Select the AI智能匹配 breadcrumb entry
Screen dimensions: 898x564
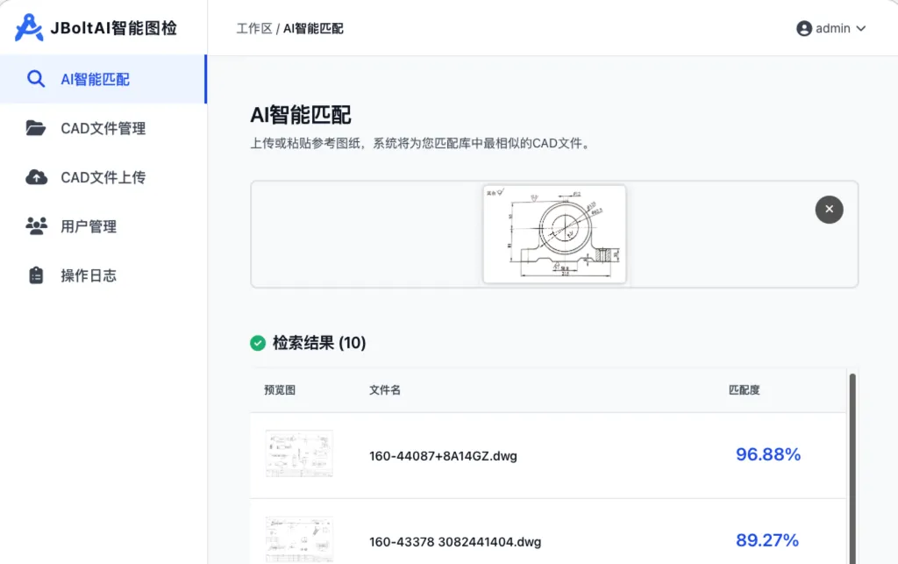pos(312,28)
